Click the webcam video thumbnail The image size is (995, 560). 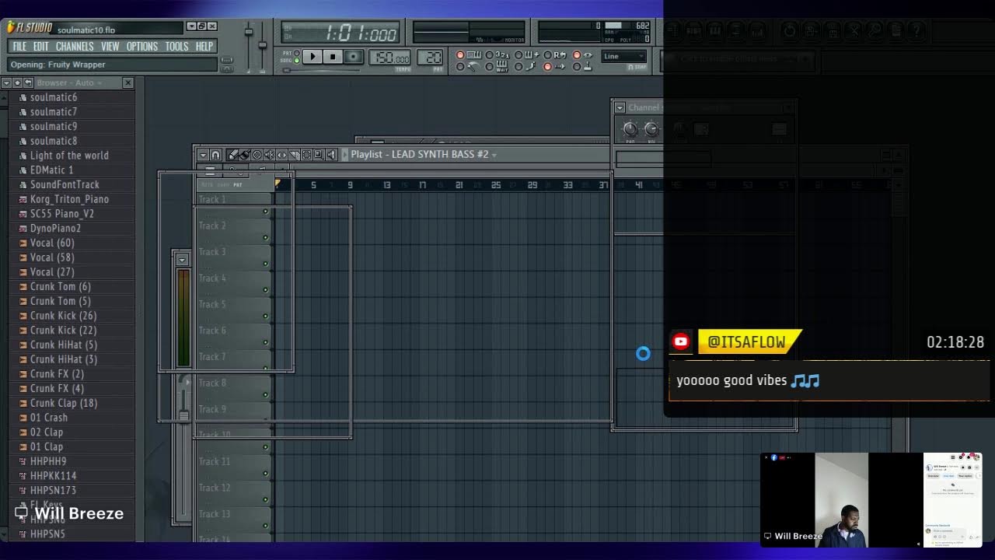871,499
